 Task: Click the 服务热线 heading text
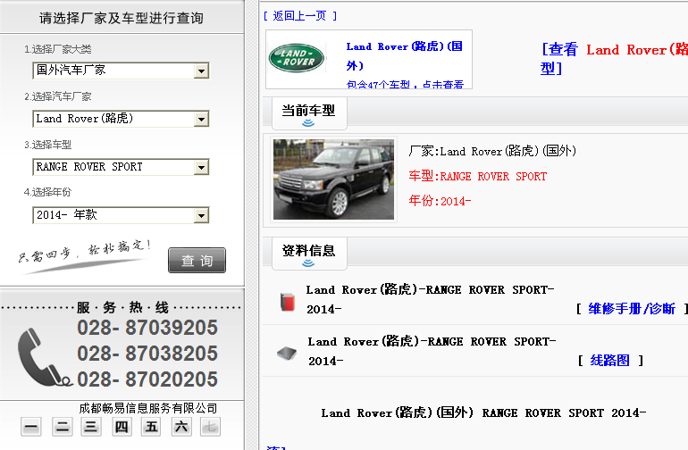click(x=122, y=307)
